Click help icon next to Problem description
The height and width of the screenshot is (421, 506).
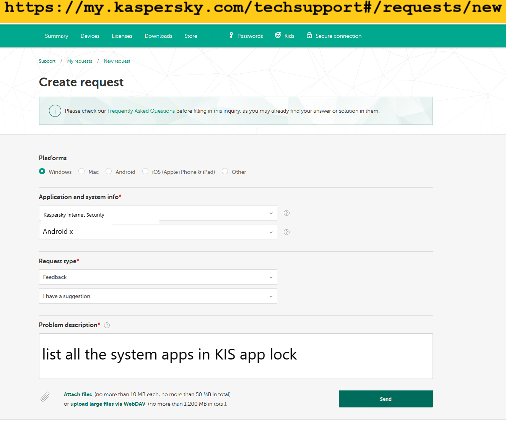point(107,325)
